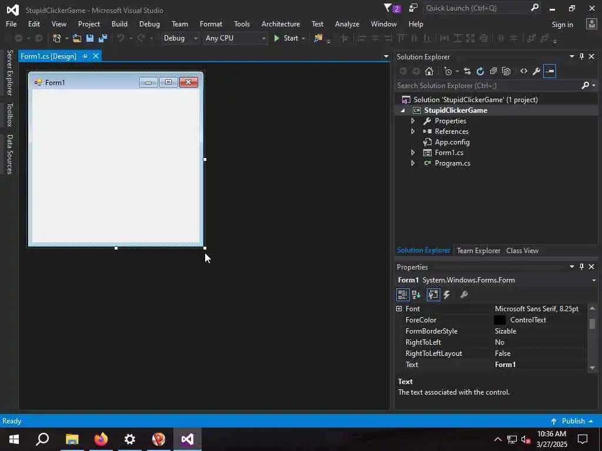Click the Collapse All icon in Solution Explorer
Viewport: 602px width, 451px height.
tap(493, 71)
